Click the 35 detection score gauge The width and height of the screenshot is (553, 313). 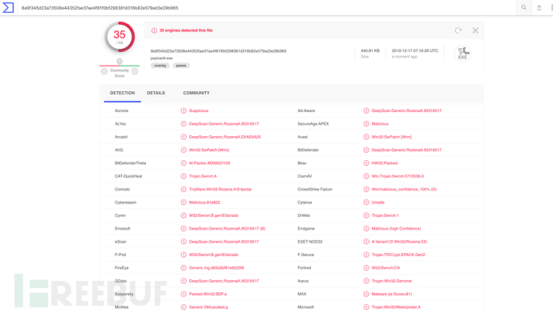[x=119, y=37]
